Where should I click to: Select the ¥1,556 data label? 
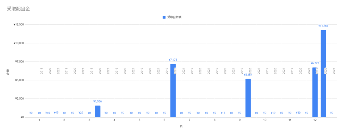(98, 101)
